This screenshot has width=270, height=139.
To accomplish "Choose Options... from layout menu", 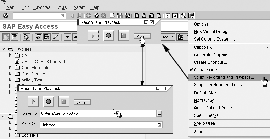I will 229,24.
